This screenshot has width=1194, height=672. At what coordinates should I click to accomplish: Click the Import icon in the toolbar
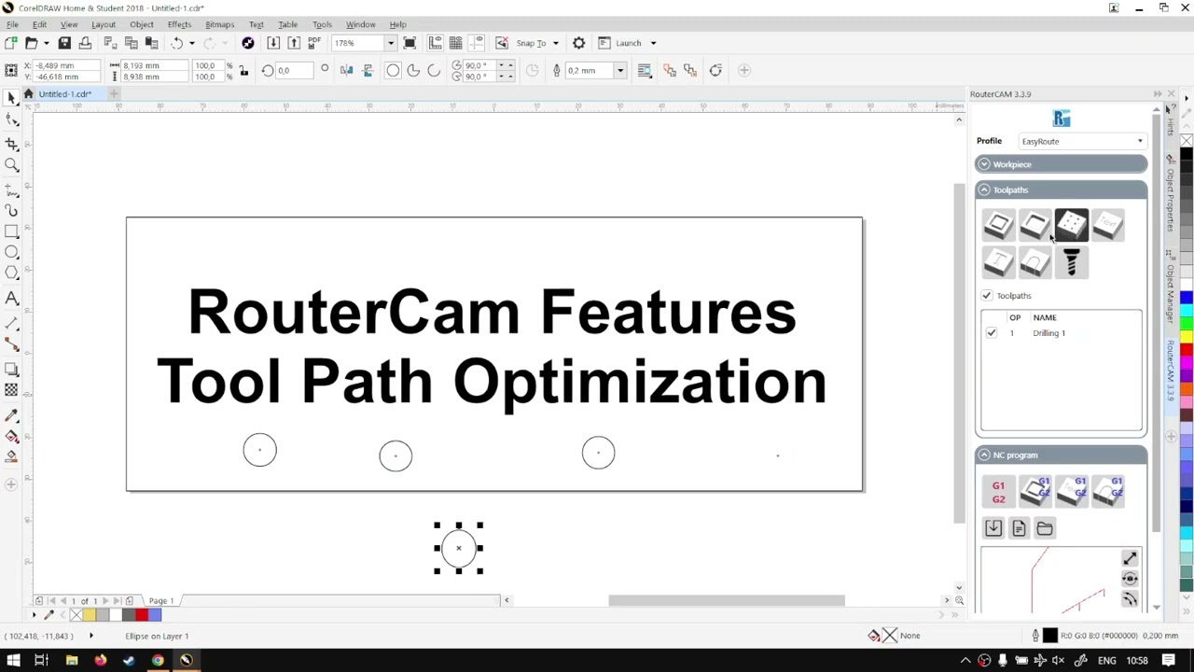click(273, 43)
